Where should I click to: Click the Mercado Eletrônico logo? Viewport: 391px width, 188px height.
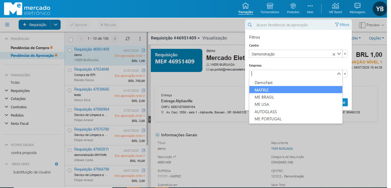27,9
